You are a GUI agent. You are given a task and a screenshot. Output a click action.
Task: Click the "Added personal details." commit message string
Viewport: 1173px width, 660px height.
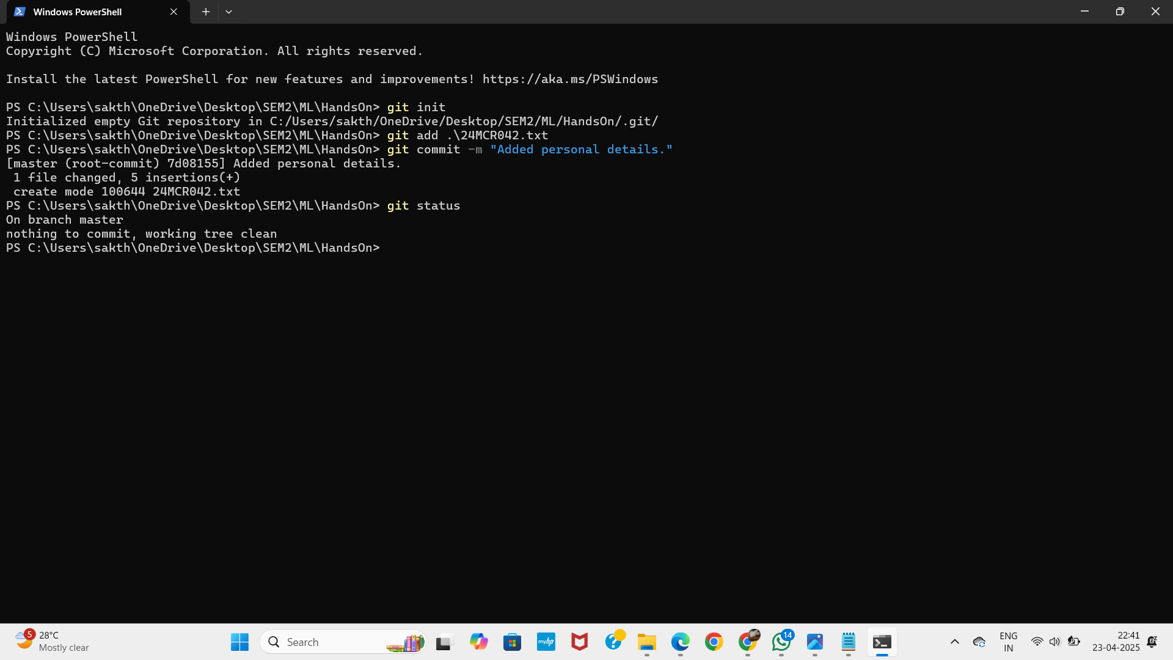(581, 149)
